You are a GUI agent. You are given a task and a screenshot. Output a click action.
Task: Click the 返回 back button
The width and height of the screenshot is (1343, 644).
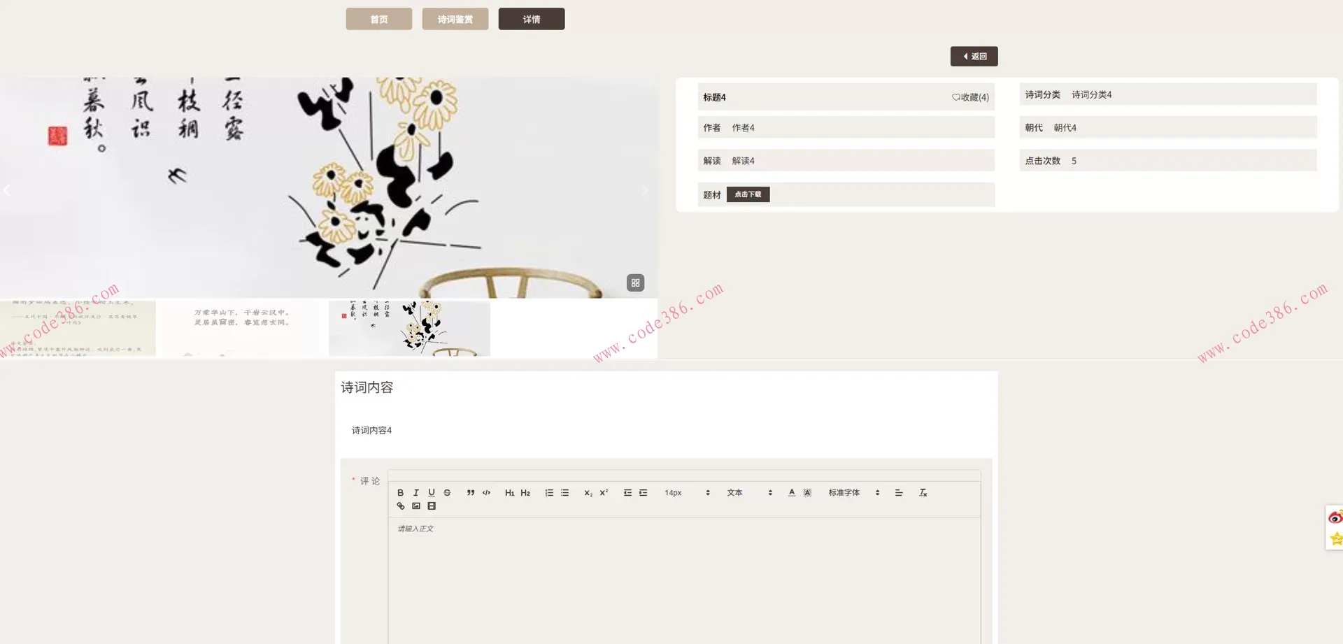974,56
